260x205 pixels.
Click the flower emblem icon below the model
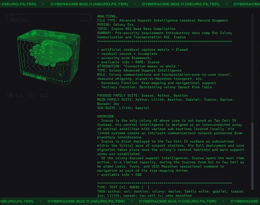[10, 95]
